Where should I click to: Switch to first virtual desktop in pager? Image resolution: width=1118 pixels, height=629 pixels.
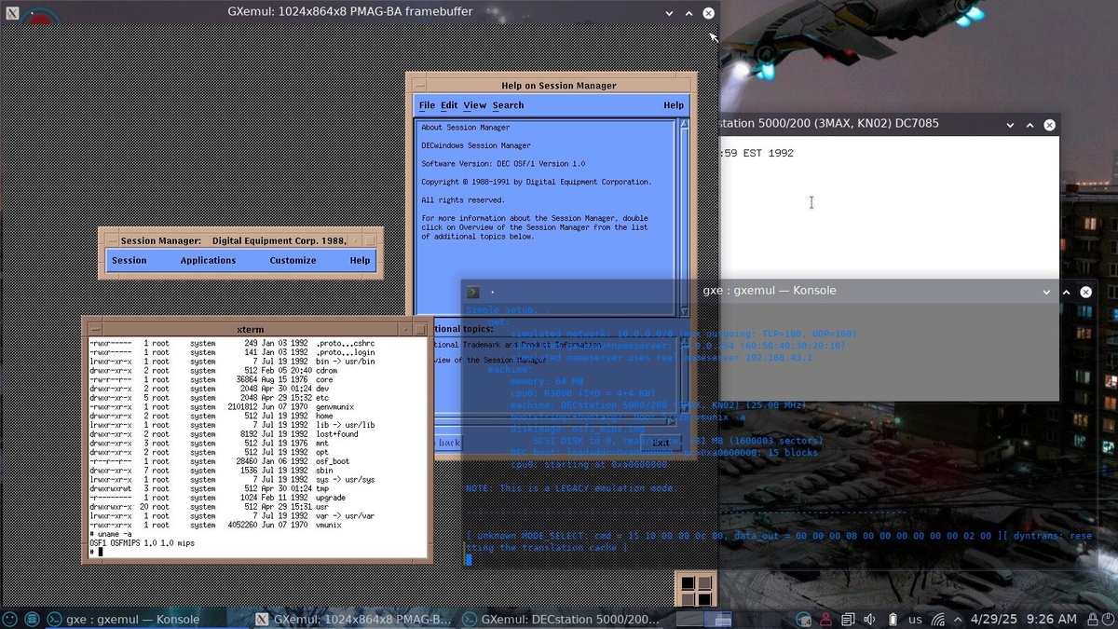point(690,619)
